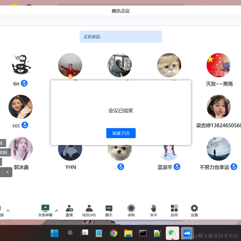Expand the share screen options arrow

(57, 210)
